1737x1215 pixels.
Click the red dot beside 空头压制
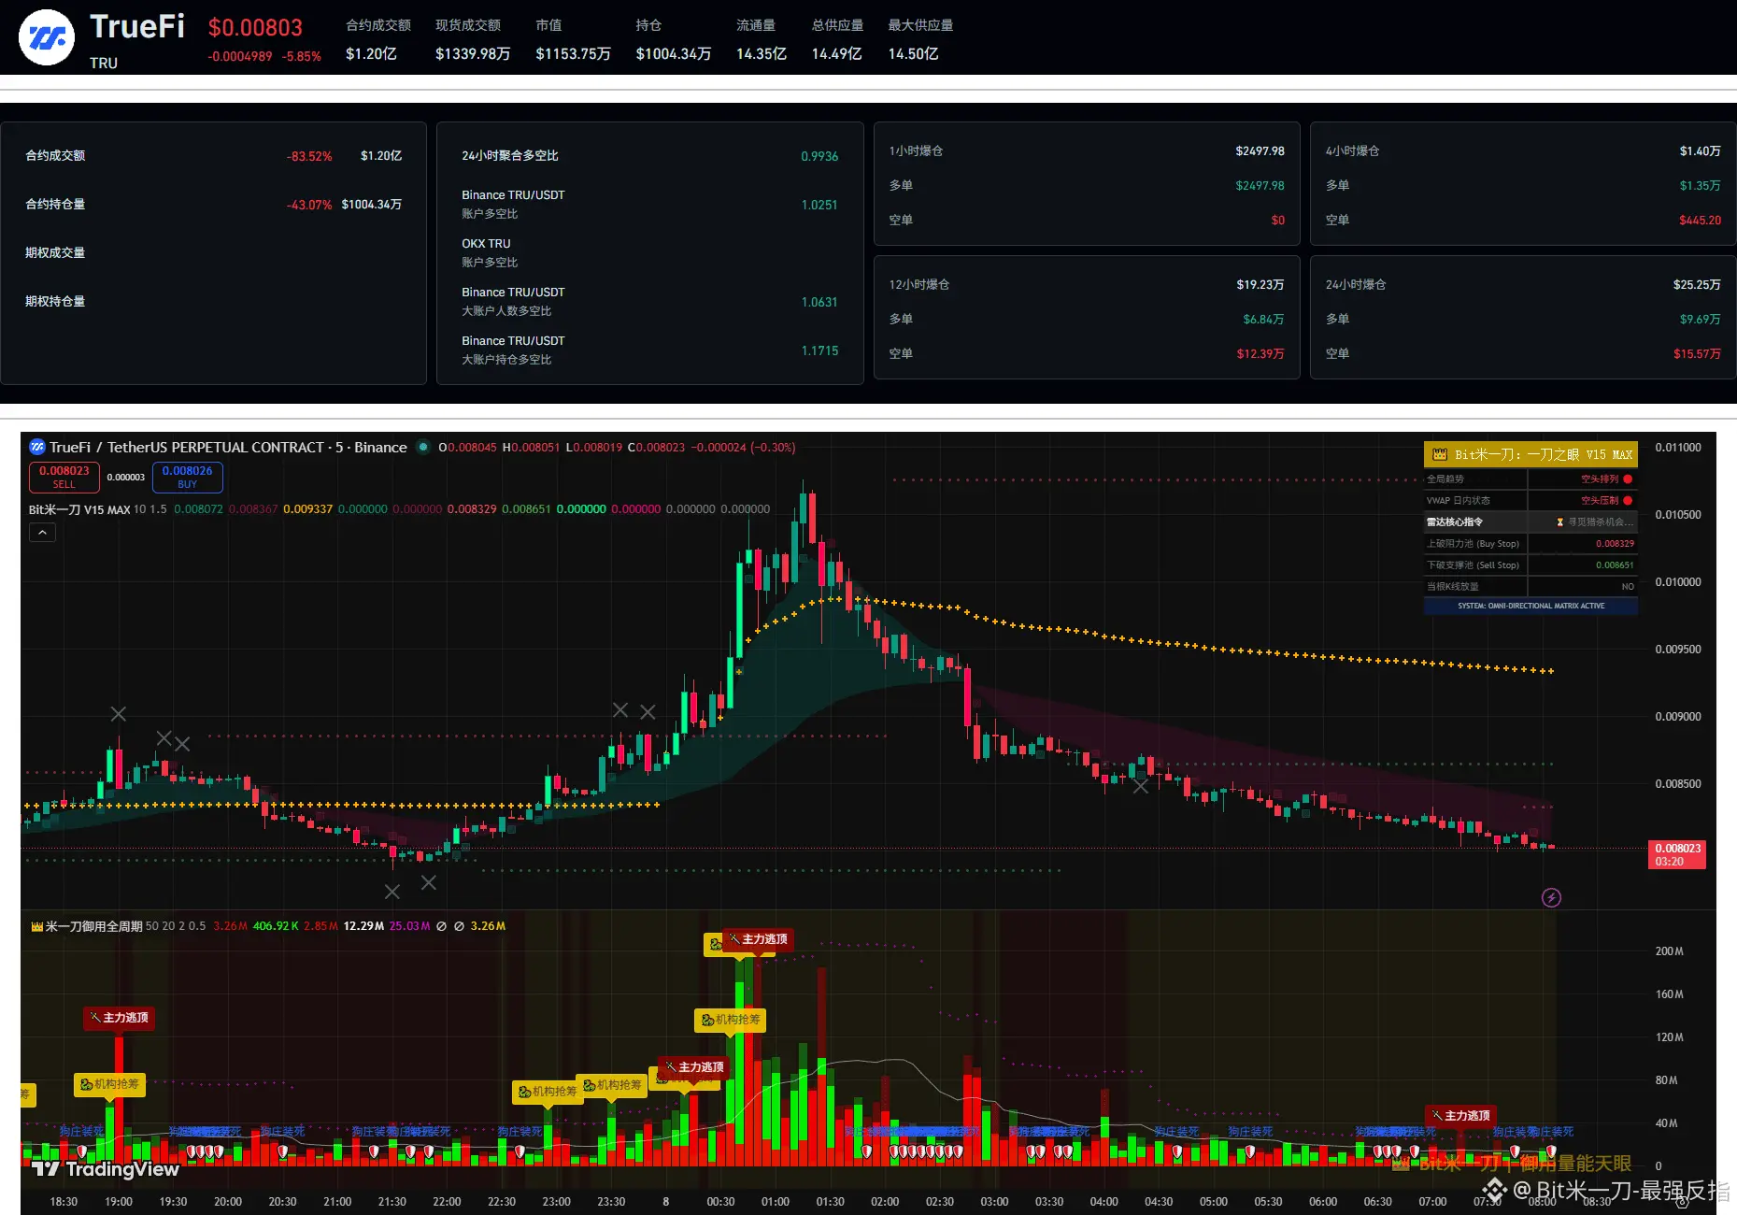[1629, 501]
